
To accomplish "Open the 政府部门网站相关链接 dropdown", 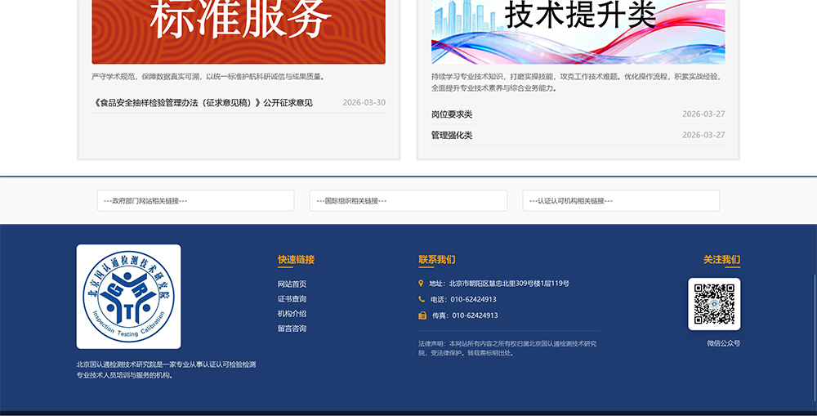I will click(195, 201).
